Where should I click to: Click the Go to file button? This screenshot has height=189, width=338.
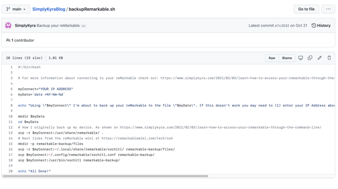pos(306,9)
